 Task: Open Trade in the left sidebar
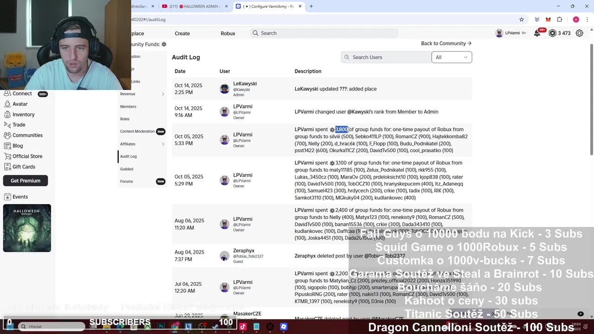coord(19,125)
